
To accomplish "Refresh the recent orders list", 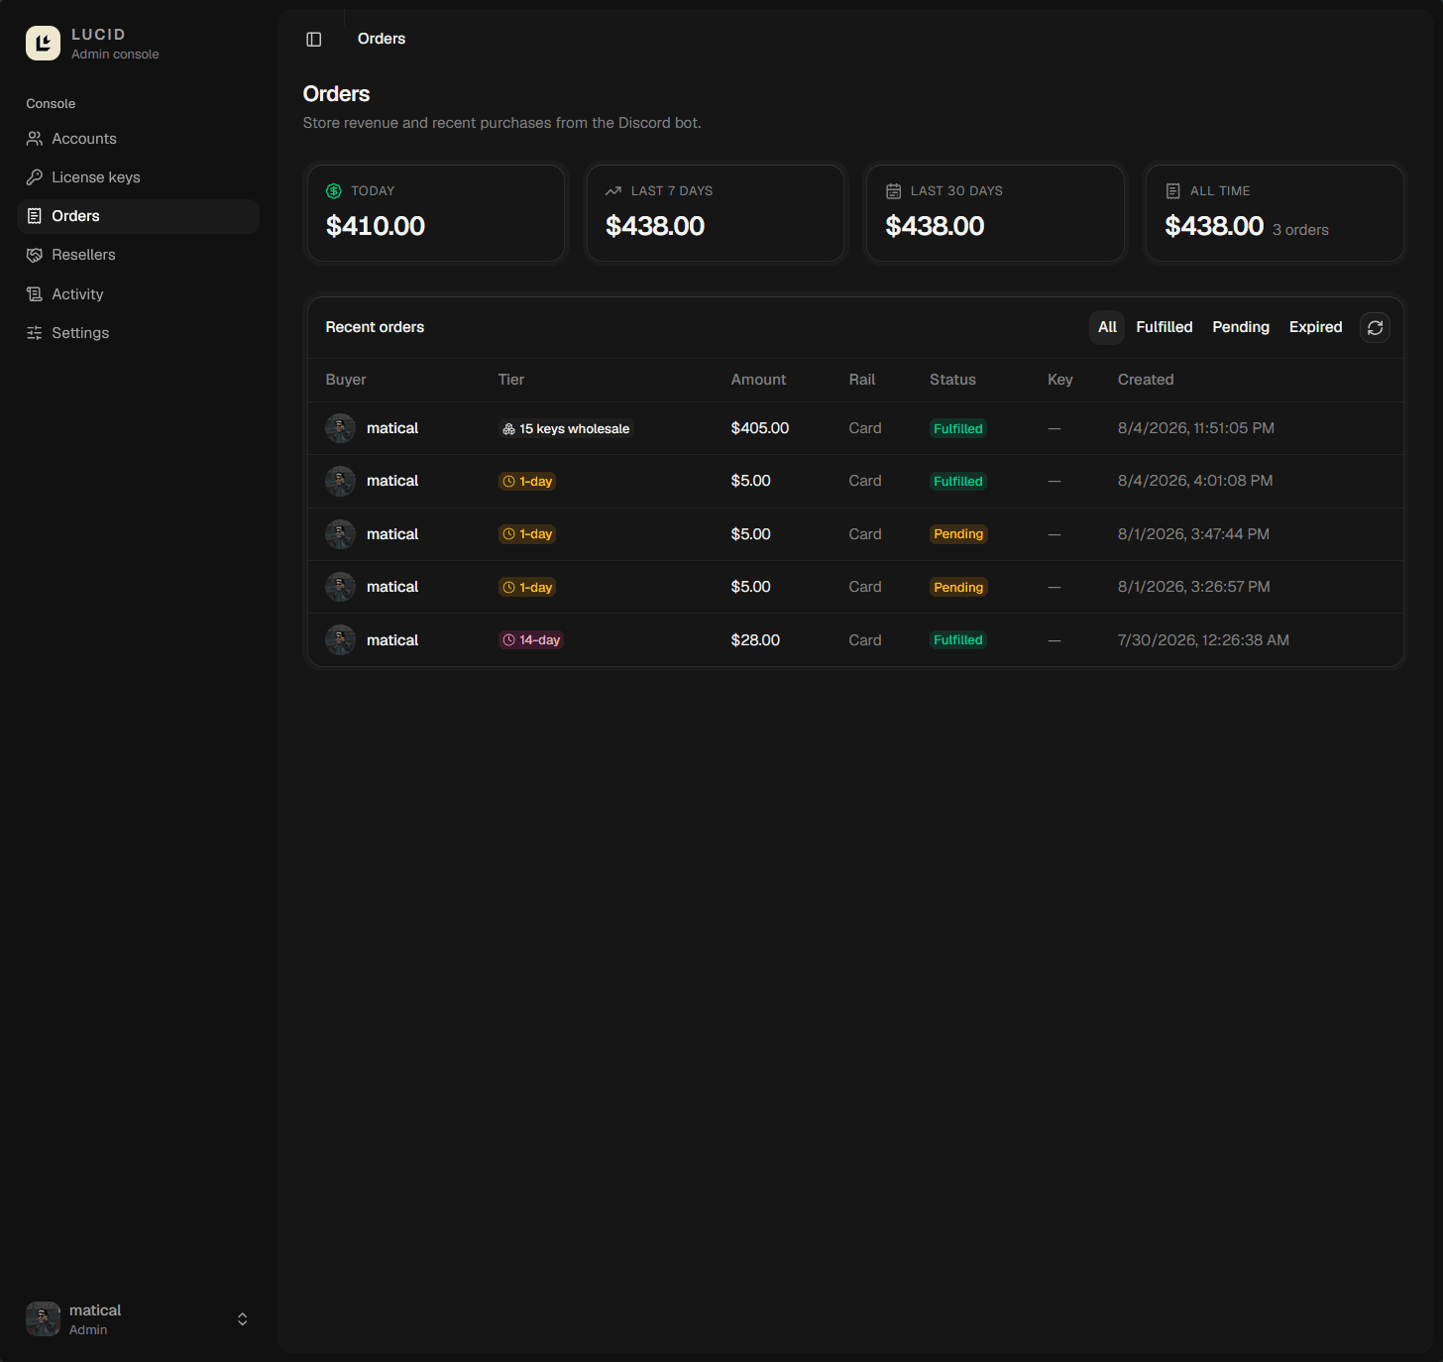I will tap(1375, 327).
